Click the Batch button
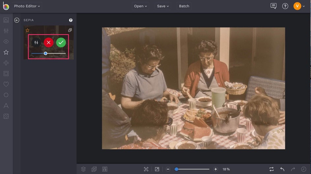 pos(184,6)
